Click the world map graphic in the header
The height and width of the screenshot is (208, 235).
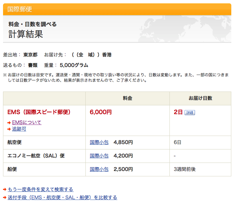click(x=188, y=29)
